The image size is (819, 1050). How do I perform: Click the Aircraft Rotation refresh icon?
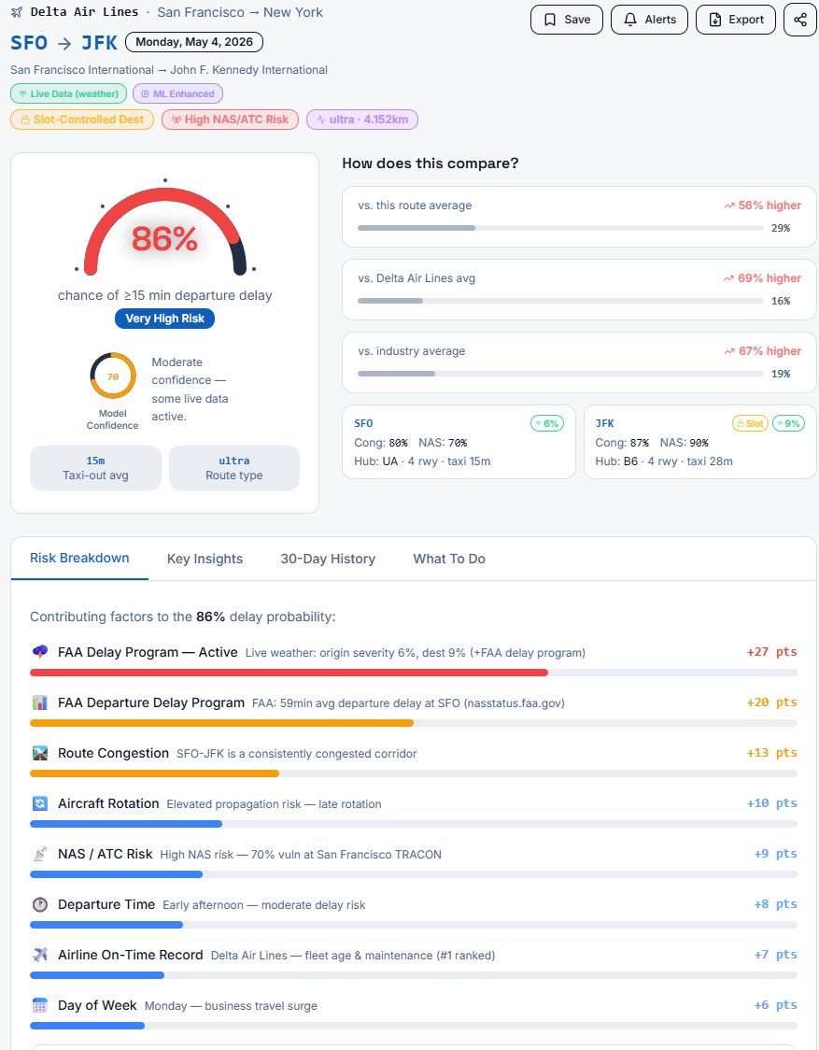40,802
